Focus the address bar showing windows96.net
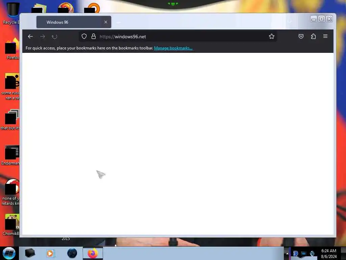346x260 pixels. pyautogui.click(x=178, y=37)
